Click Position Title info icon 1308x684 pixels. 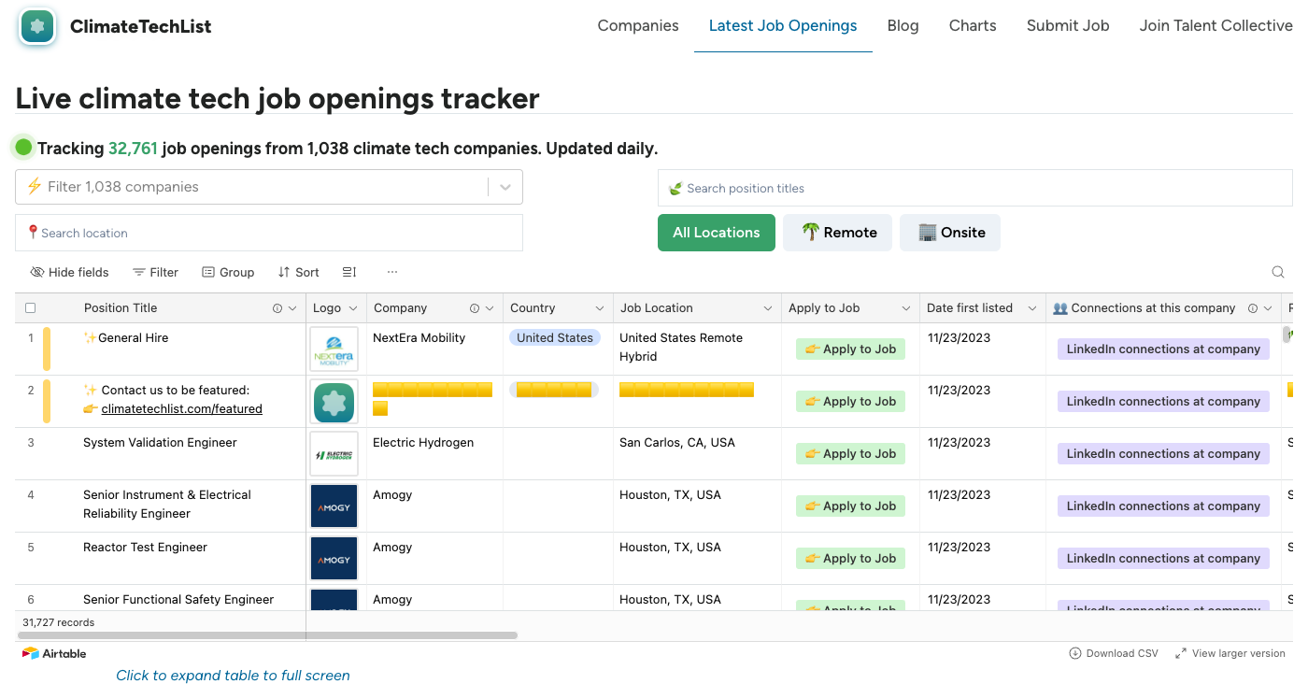click(x=277, y=308)
